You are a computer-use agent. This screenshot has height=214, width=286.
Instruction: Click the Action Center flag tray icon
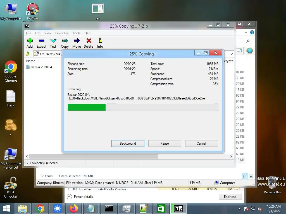tap(246, 209)
